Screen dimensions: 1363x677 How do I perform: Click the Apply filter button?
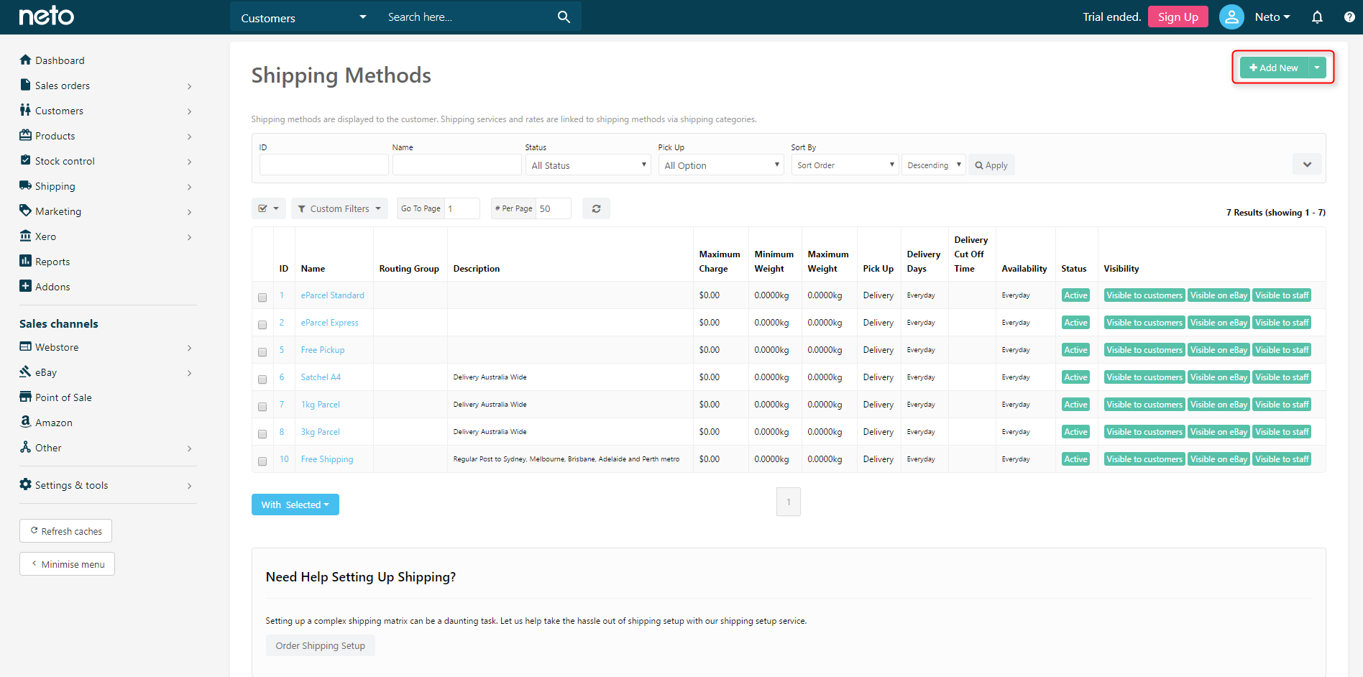pyautogui.click(x=991, y=165)
